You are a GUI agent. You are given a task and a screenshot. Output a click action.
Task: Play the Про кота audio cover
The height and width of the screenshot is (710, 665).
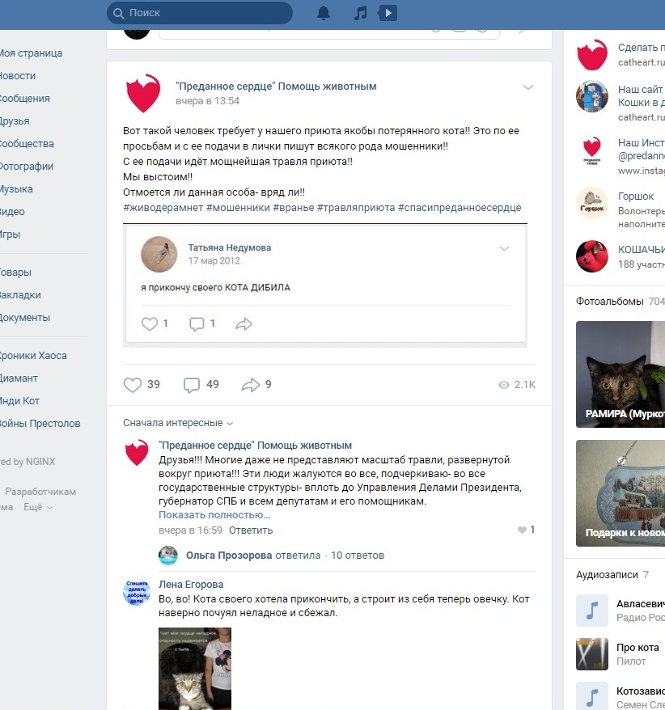pos(592,654)
